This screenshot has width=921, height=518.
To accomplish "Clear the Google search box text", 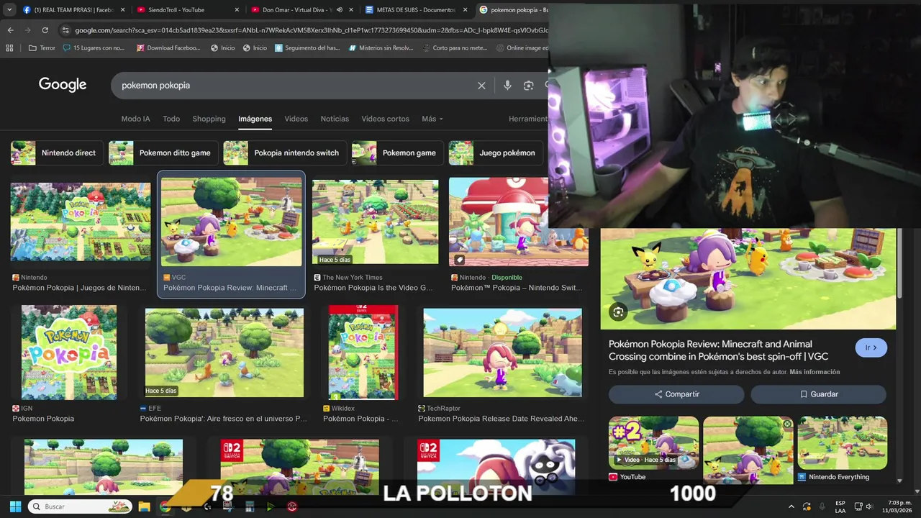I will [x=481, y=86].
